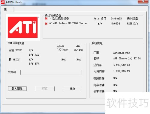This screenshot has width=150, height=114.
Task: Click the AMD Radeon HD 7700 Series text
Action: pyautogui.click(x=70, y=23)
